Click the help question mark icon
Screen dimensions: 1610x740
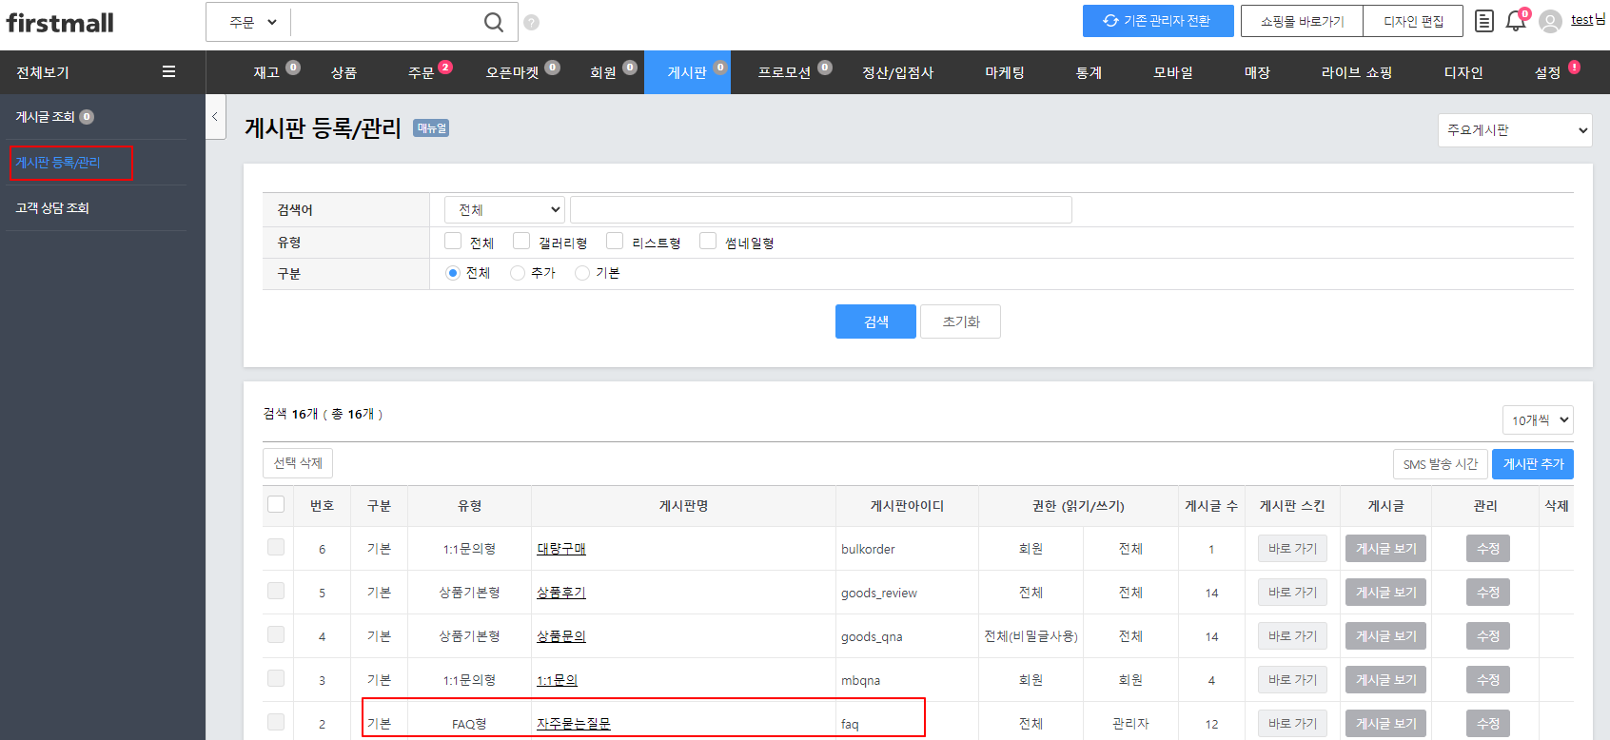pos(532,22)
